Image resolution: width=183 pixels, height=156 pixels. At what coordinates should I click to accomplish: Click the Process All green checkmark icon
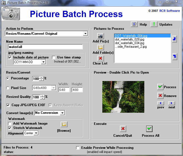click(x=149, y=129)
